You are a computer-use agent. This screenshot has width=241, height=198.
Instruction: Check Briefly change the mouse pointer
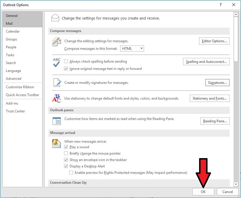tap(66, 153)
